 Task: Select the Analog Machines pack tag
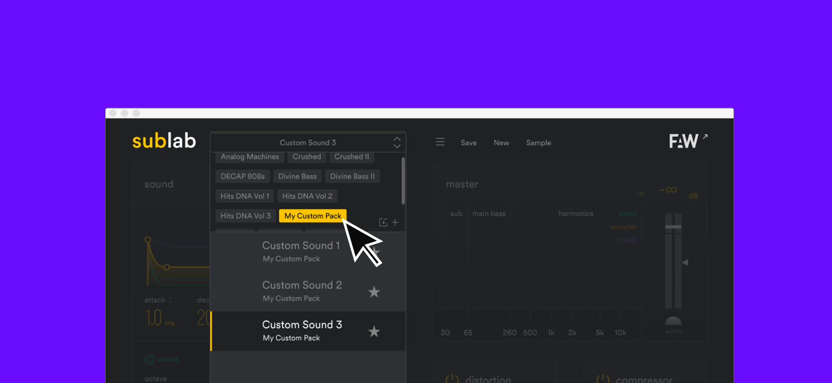click(x=250, y=157)
